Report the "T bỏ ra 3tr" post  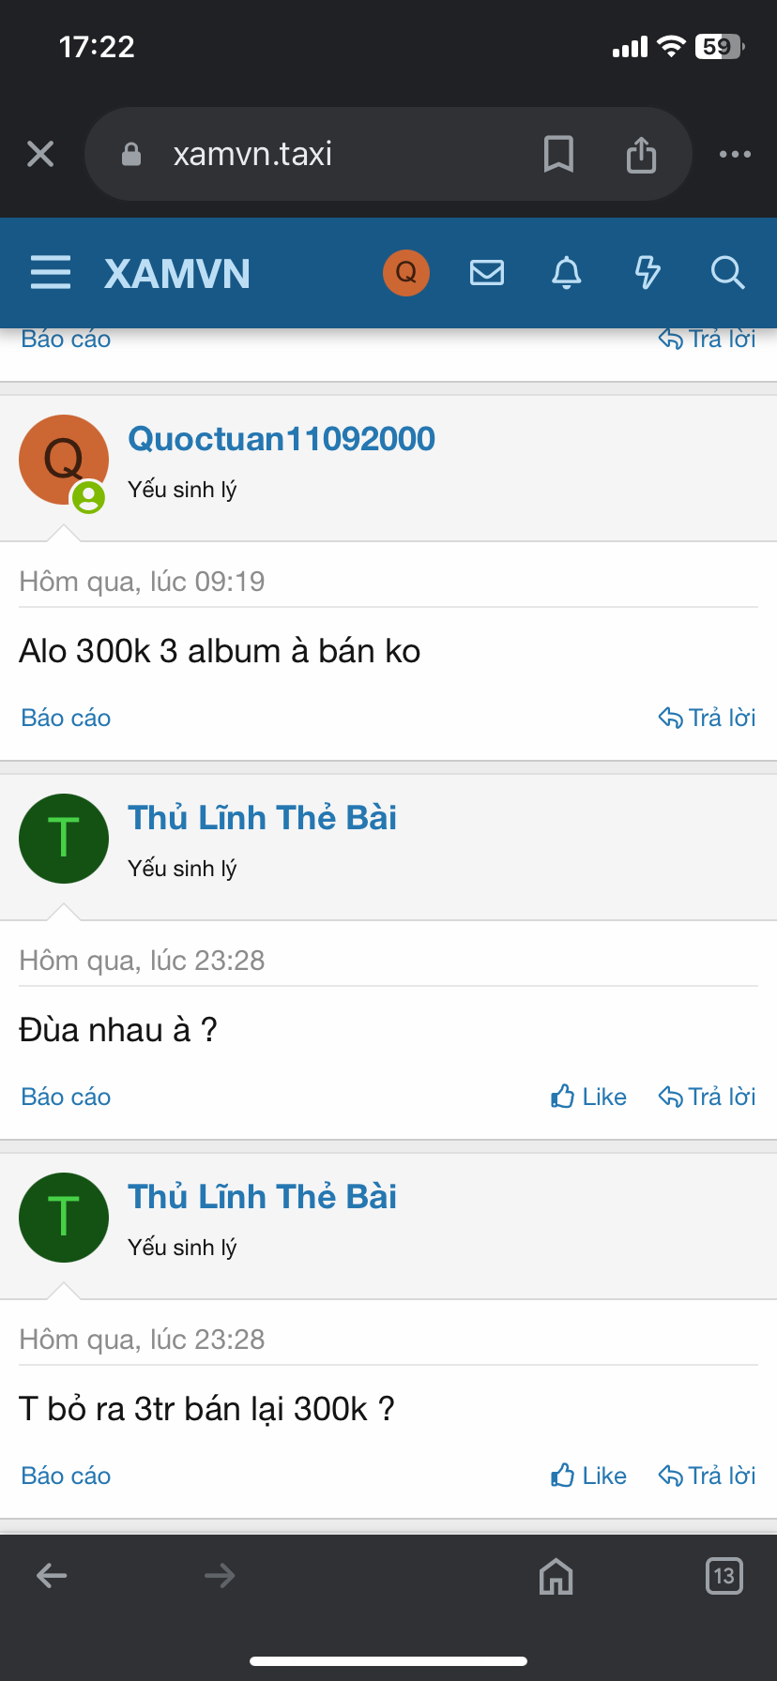pyautogui.click(x=66, y=1476)
